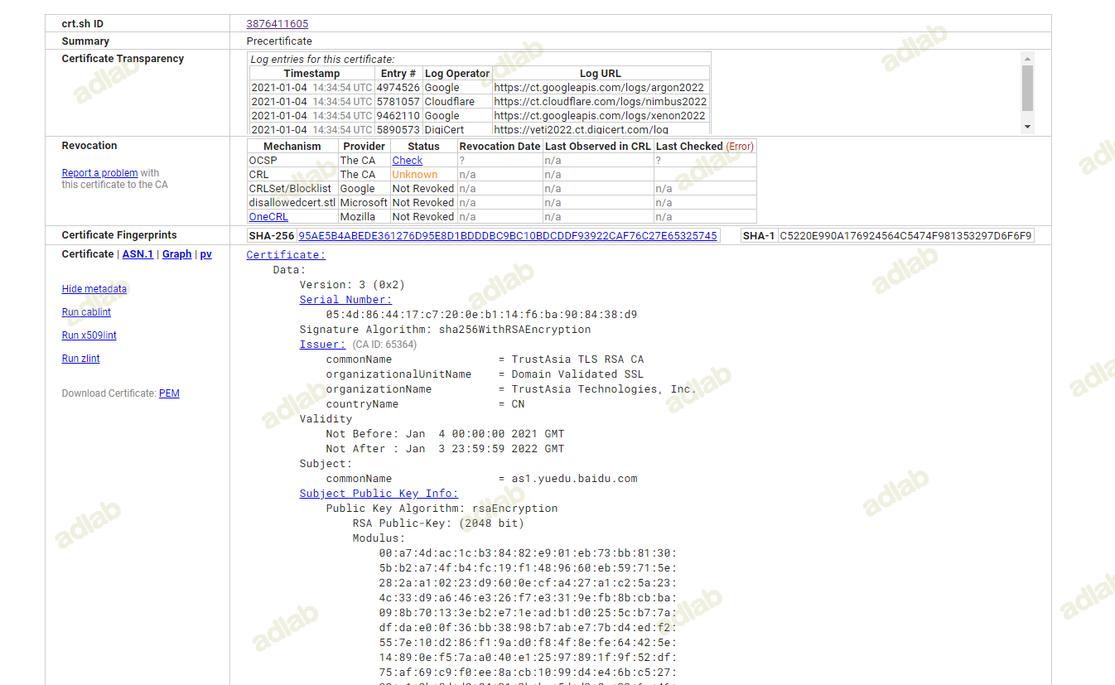Open SHA-256 fingerprint link

[508, 236]
